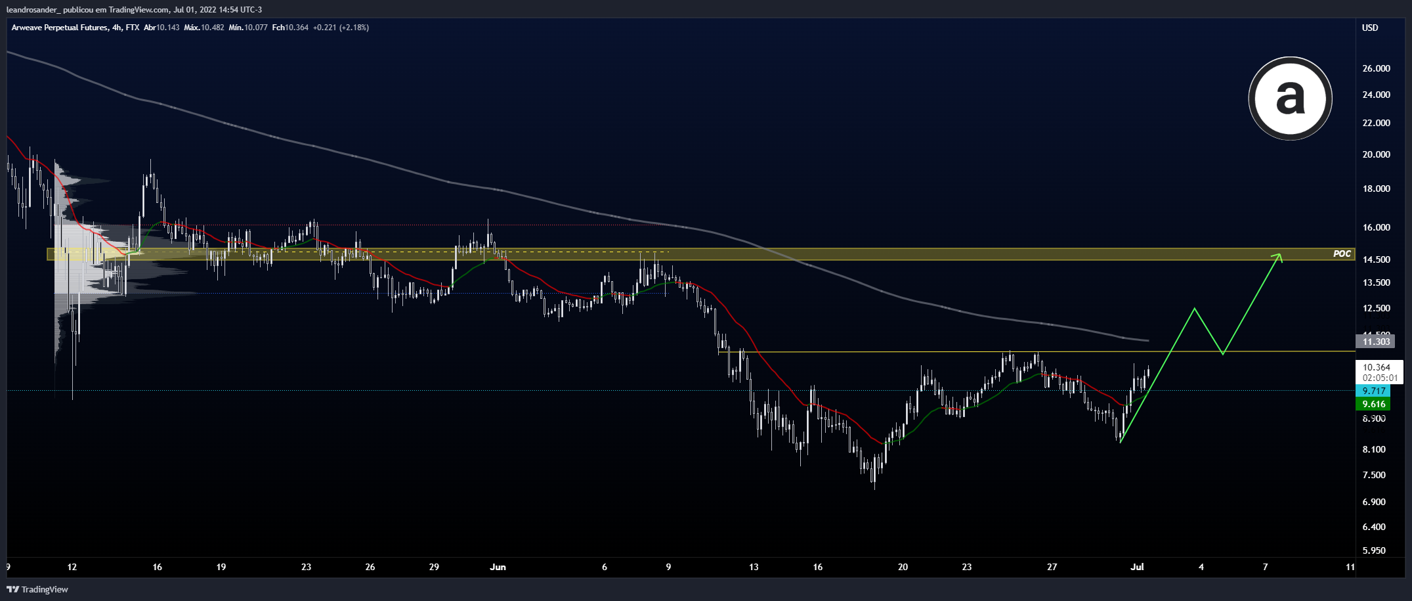
Task: Click the publisher line mentioning leandrosander_
Action: [134, 9]
